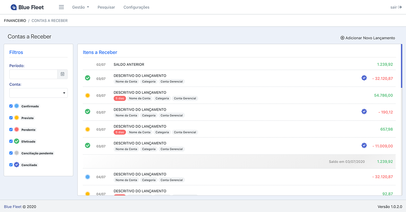406x212 pixels.
Task: Open Configurações in top navigation
Action: [136, 7]
